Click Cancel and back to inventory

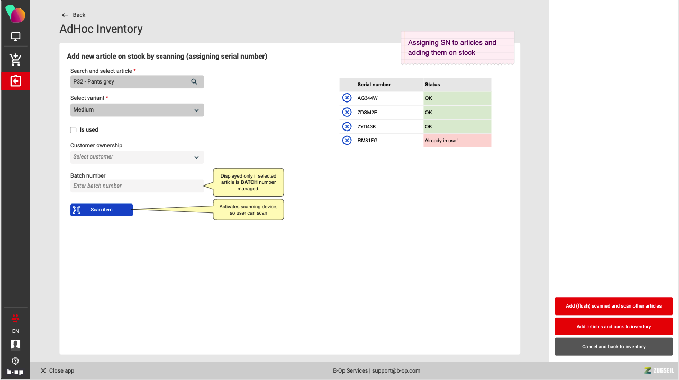click(613, 347)
